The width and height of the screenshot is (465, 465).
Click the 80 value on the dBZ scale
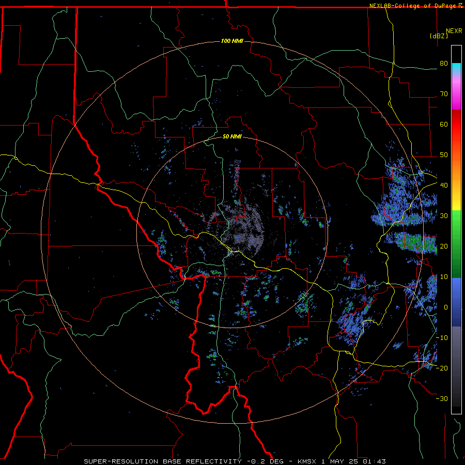pyautogui.click(x=444, y=64)
